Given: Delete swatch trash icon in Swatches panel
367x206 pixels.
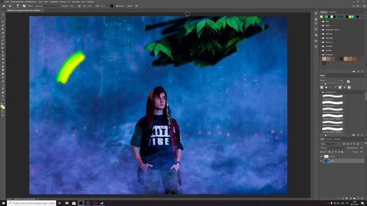Looking at the screenshot, I should point(362,71).
